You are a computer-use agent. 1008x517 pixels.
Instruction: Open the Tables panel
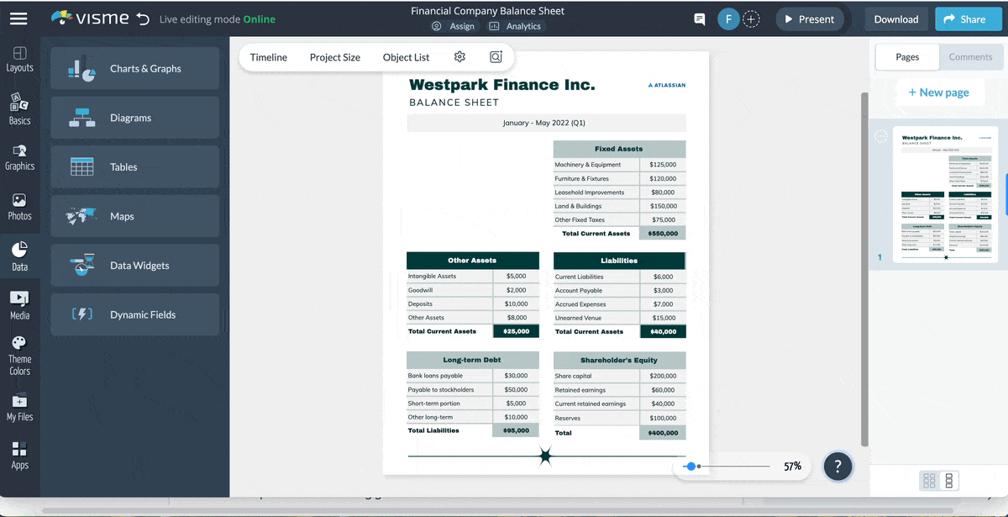point(134,166)
